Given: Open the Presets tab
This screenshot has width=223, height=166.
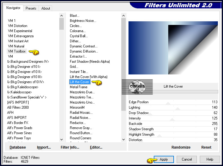Looking at the screenshot, I should [31, 8].
